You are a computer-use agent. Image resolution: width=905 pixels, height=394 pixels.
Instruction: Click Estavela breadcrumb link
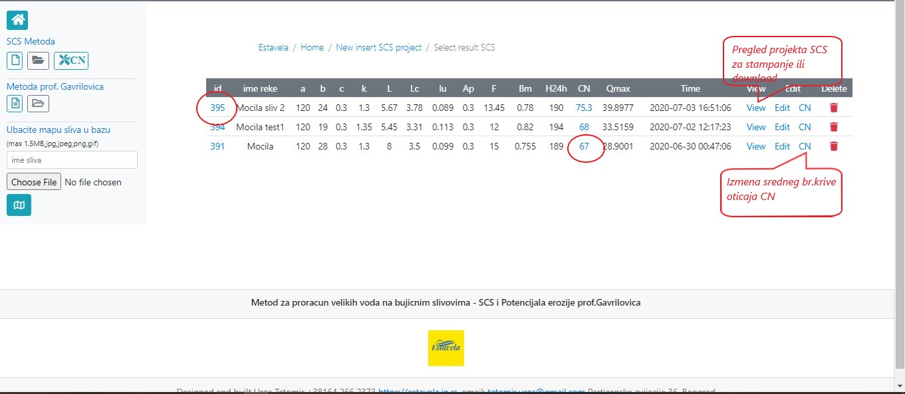click(x=273, y=48)
